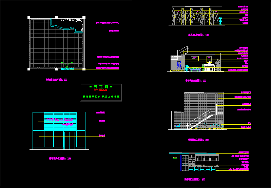Screen dimensions: 271x188
Task: Select the framed picture on the second elevation wall
Action: (x=195, y=58)
